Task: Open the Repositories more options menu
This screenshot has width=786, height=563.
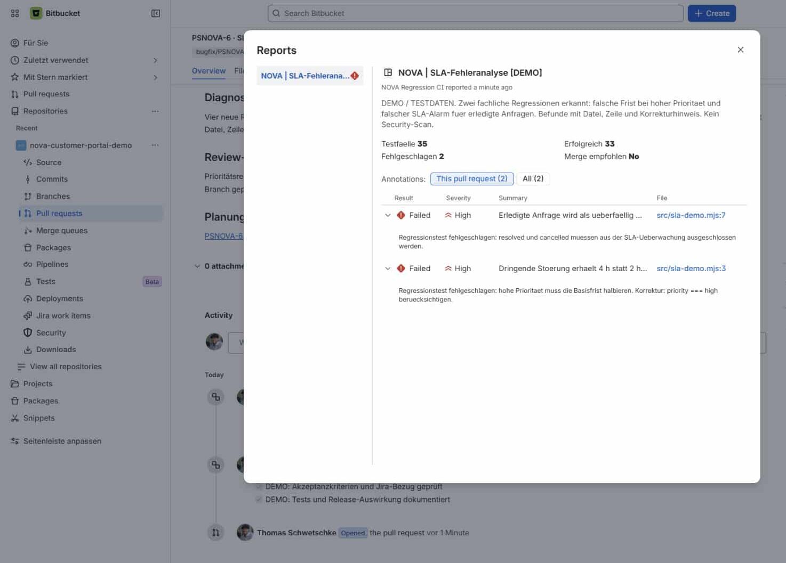Action: tap(155, 111)
